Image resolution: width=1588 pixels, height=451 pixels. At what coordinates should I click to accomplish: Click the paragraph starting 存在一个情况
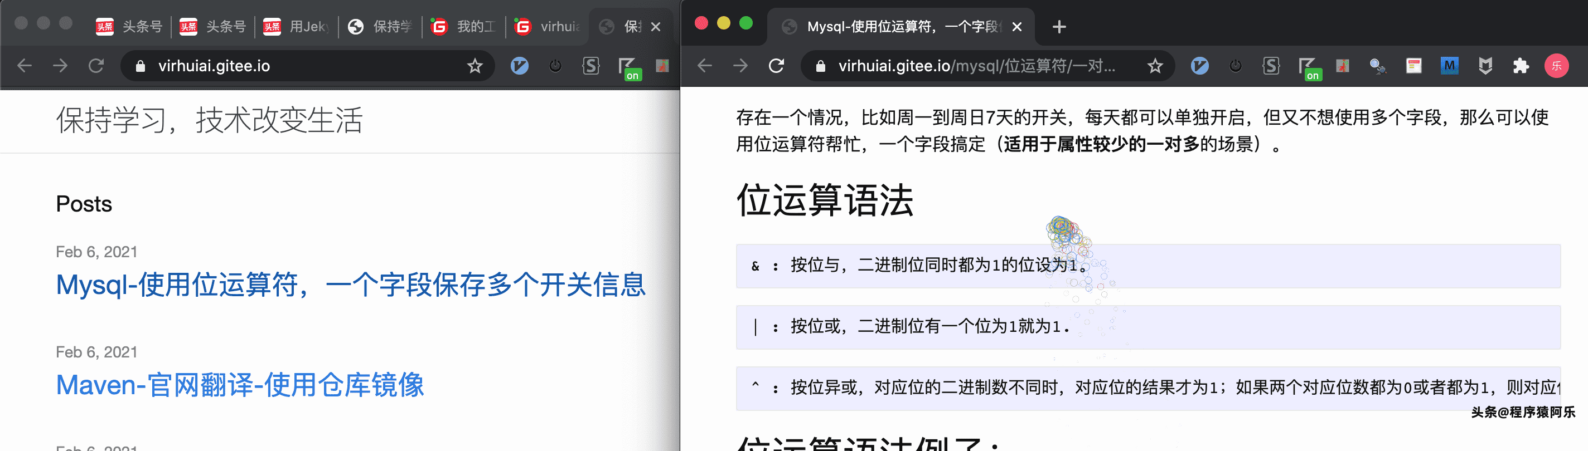1142,130
